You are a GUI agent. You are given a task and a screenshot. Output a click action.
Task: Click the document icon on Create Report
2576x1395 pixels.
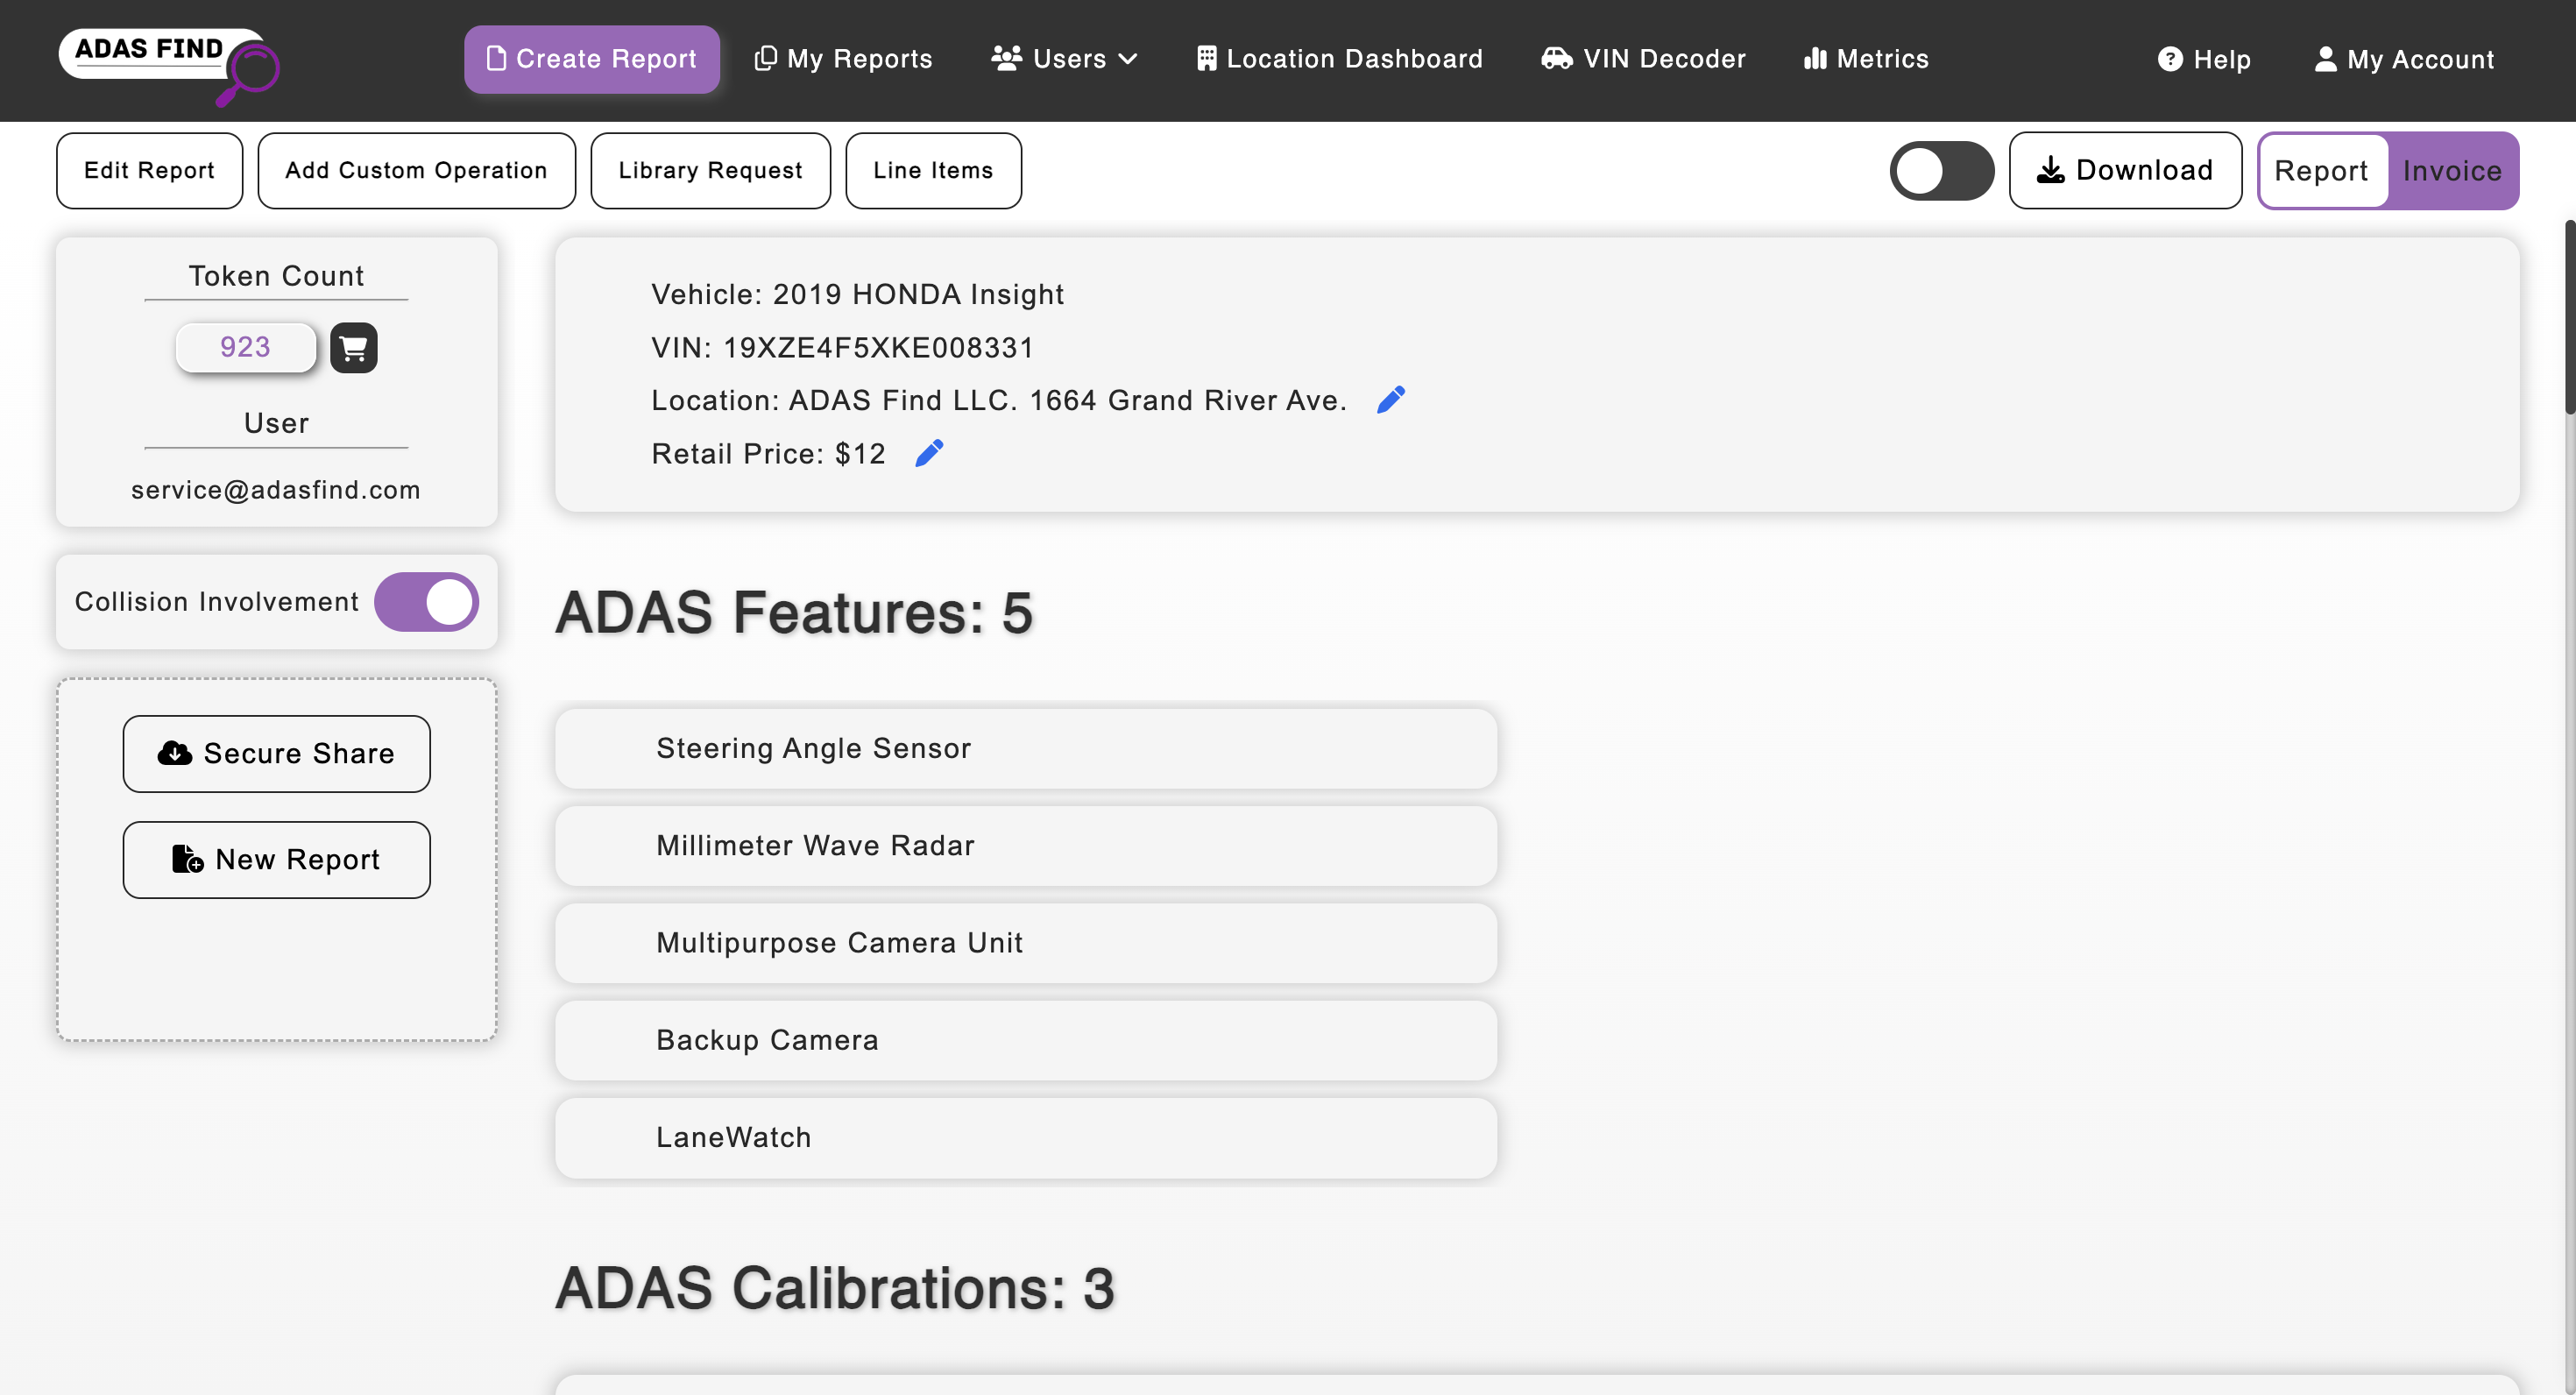coord(496,59)
